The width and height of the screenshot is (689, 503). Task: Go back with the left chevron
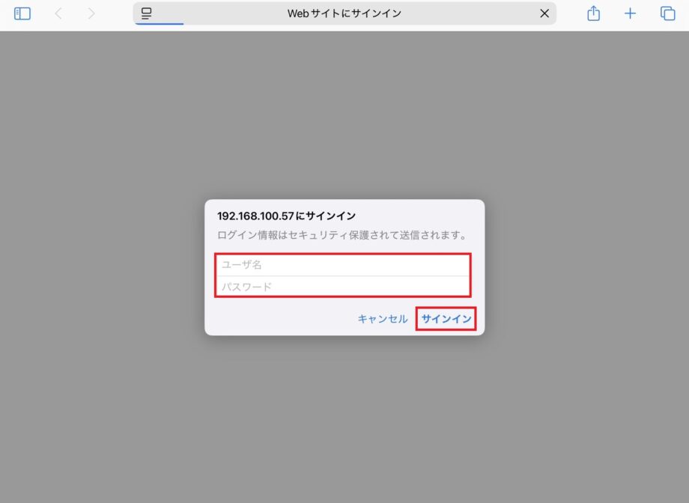[x=58, y=13]
